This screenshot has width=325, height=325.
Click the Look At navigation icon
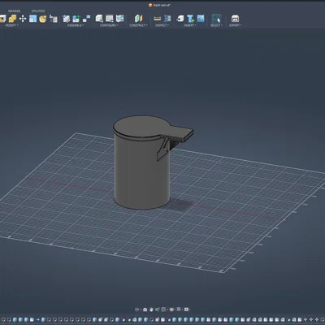coord(145,310)
